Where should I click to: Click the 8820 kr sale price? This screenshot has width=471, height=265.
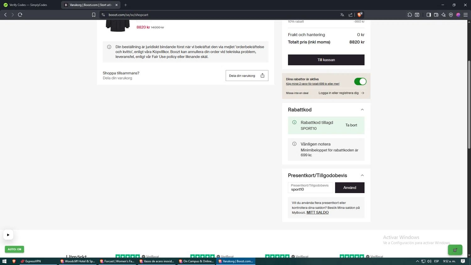click(143, 27)
